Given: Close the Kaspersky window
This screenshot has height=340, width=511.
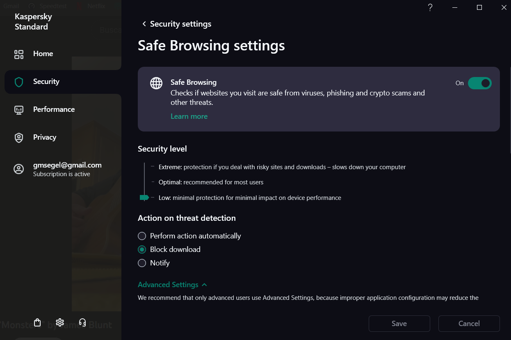Looking at the screenshot, I should (504, 7).
